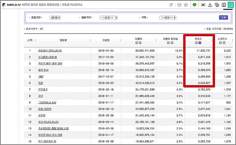Image resolution: width=236 pixels, height=145 pixels.
Task: Open the browser downloads icon
Action: tap(210, 5)
